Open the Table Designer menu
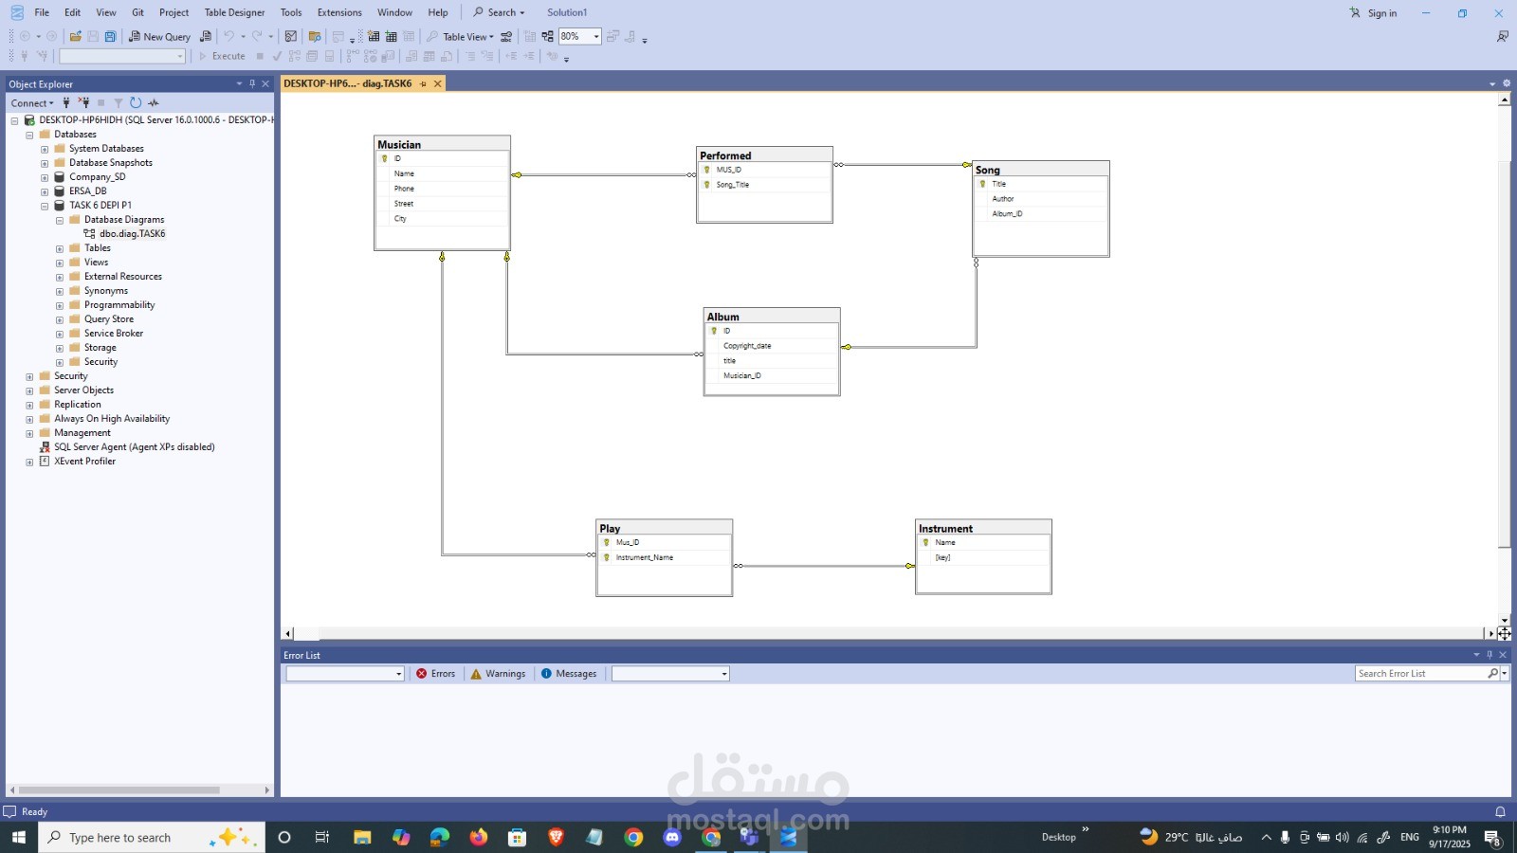The width and height of the screenshot is (1517, 853). 234,12
